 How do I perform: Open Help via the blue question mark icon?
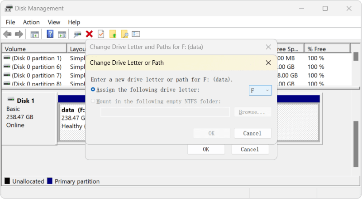click(50, 34)
